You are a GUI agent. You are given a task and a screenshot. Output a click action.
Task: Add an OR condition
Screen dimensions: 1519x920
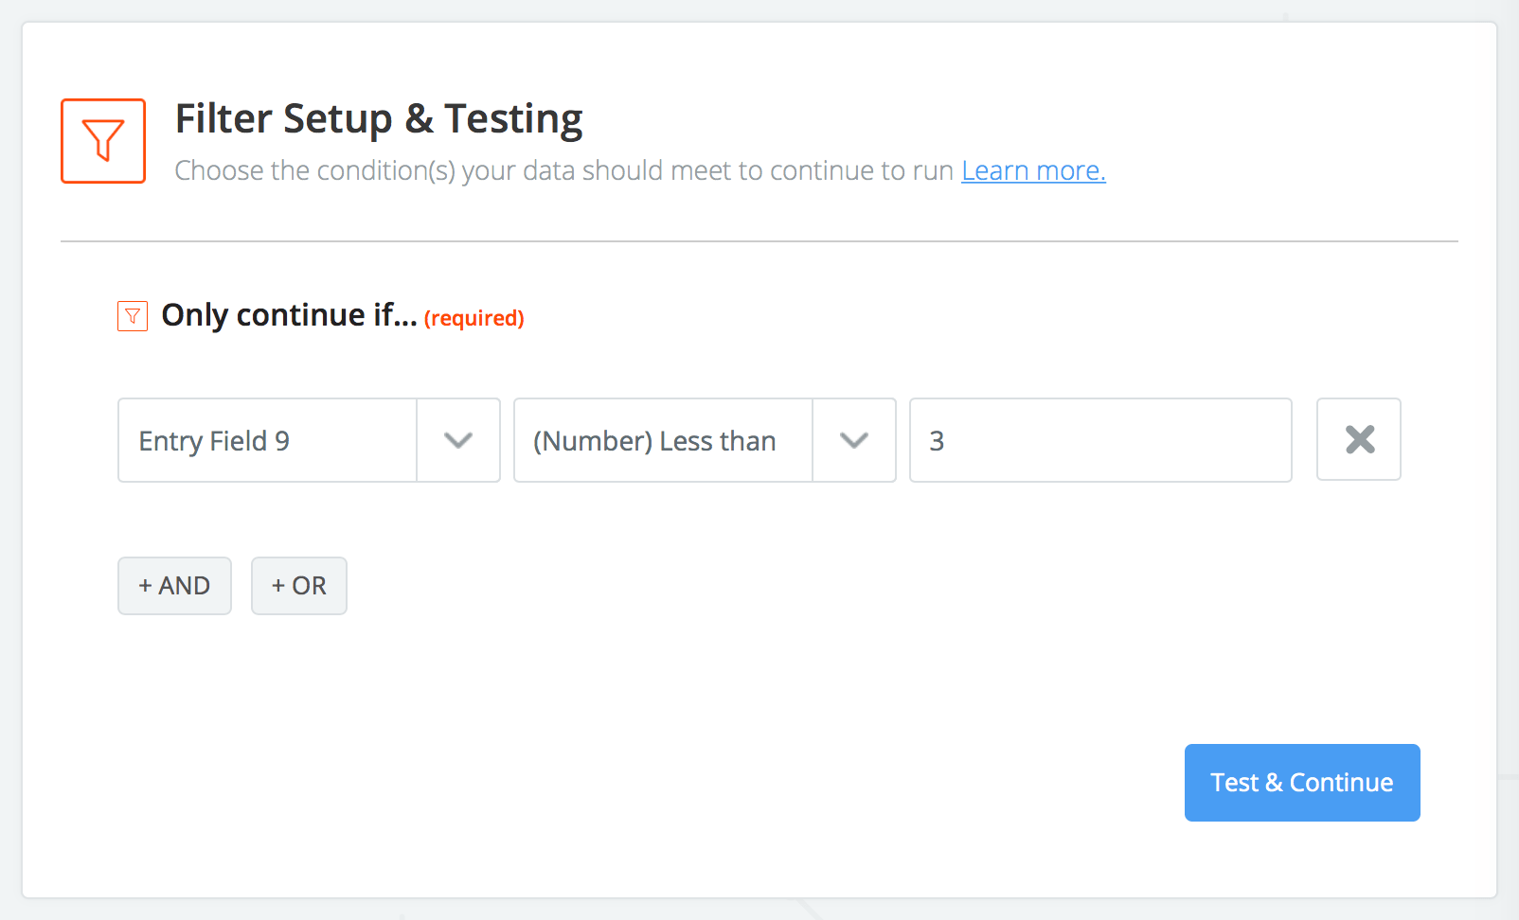tap(299, 586)
